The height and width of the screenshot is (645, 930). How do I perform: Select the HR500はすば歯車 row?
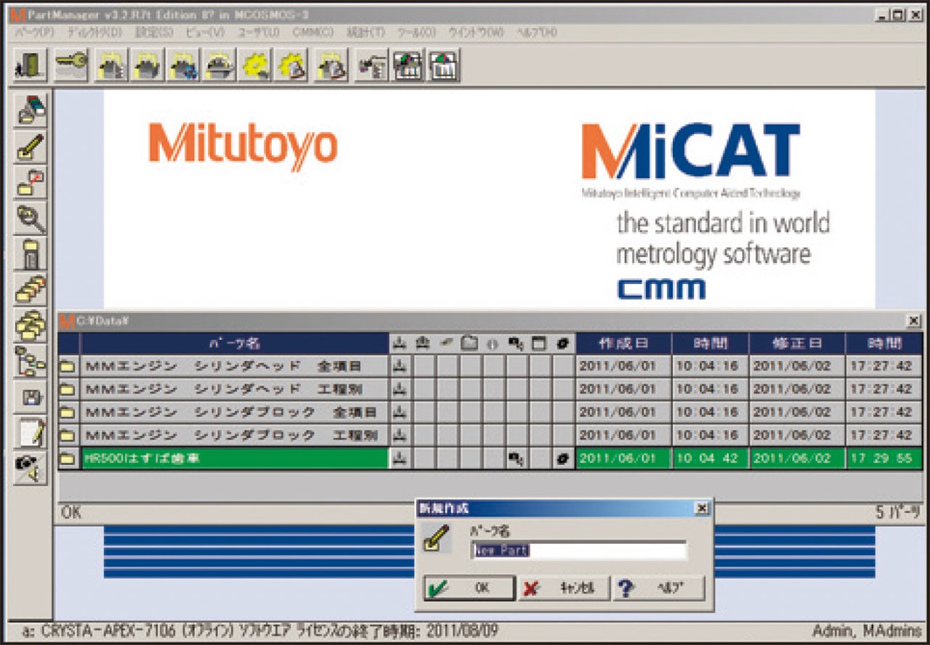(x=235, y=459)
